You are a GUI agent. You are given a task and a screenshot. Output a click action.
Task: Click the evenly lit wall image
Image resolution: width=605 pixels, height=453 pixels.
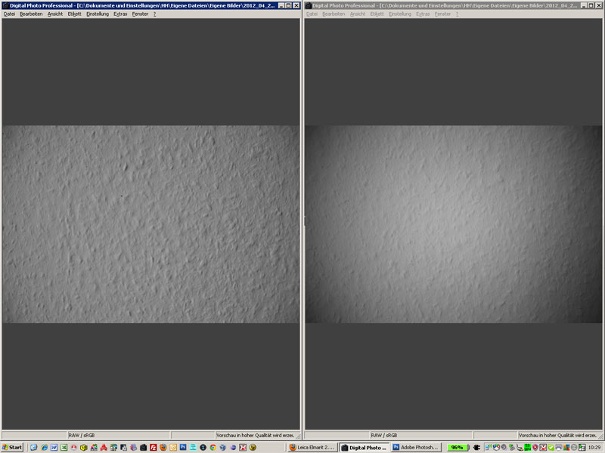click(x=151, y=224)
